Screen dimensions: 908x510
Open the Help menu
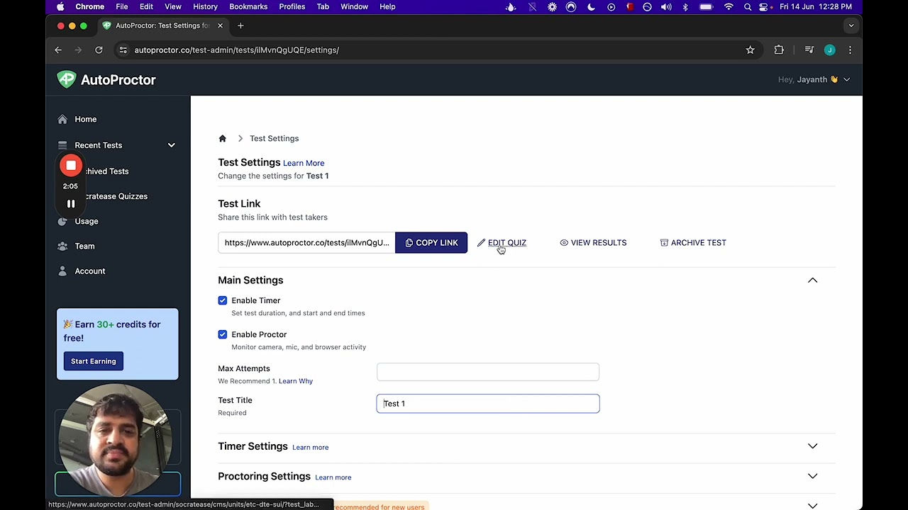tap(387, 6)
